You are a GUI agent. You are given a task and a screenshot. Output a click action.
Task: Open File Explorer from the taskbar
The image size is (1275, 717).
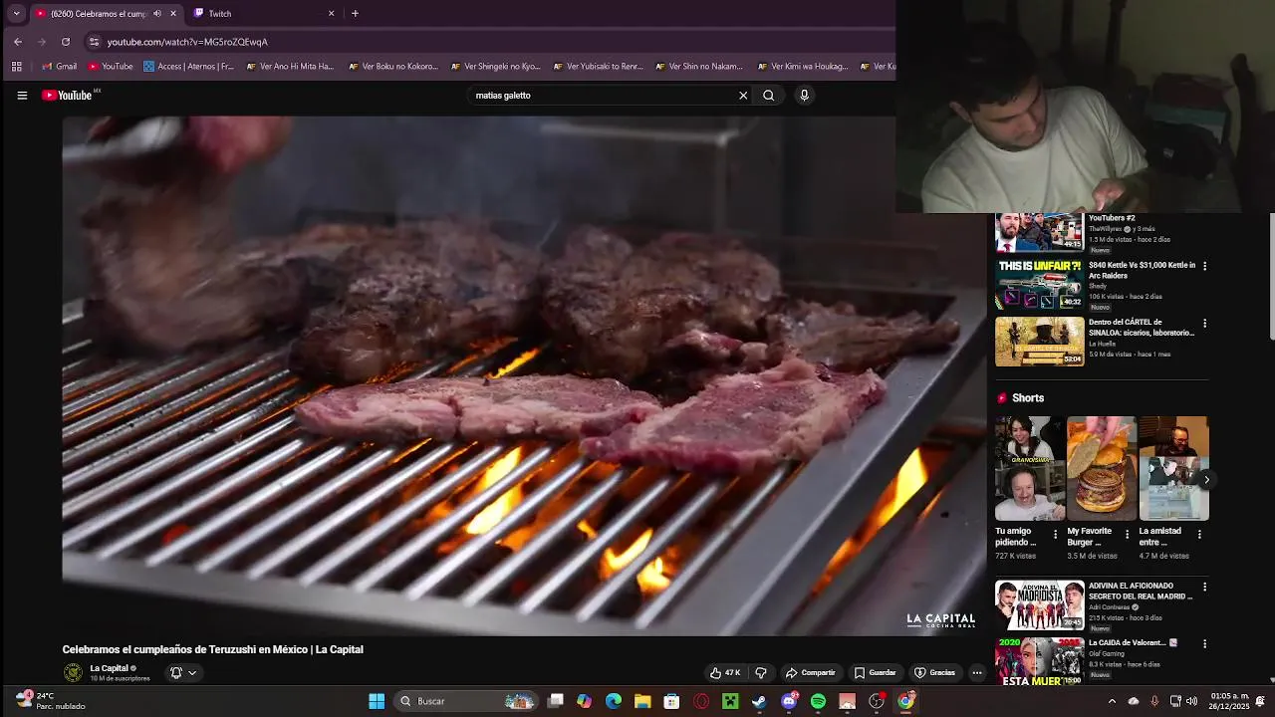(x=642, y=701)
